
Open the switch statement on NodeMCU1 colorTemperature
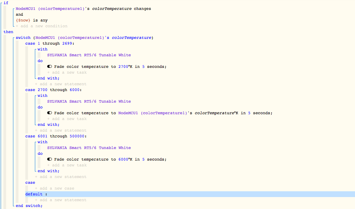[x=84, y=38]
